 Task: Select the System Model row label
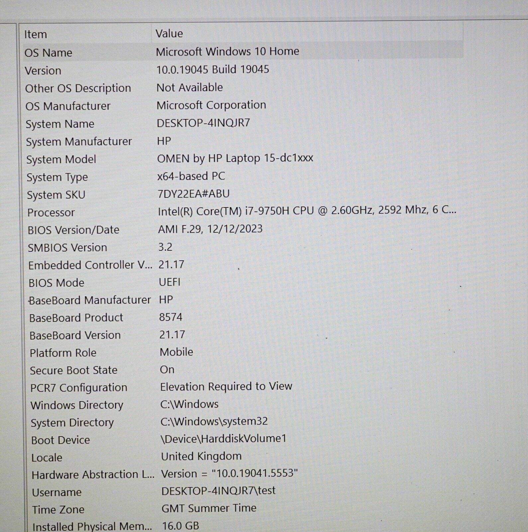coord(61,159)
